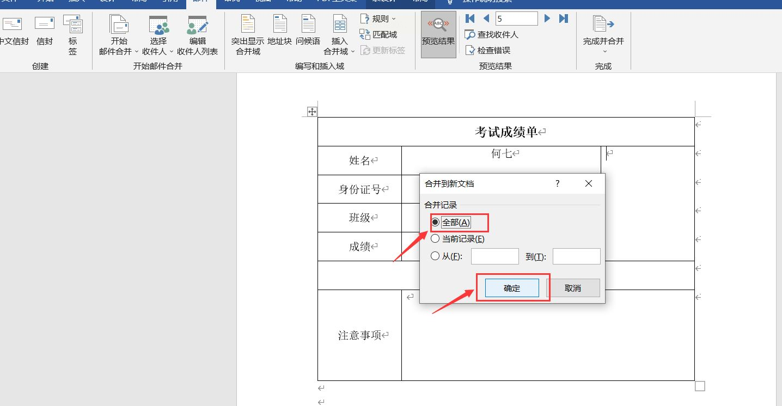Image resolution: width=782 pixels, height=406 pixels.
Task: Click the 插入合并域 grid icon
Action: coord(340,24)
